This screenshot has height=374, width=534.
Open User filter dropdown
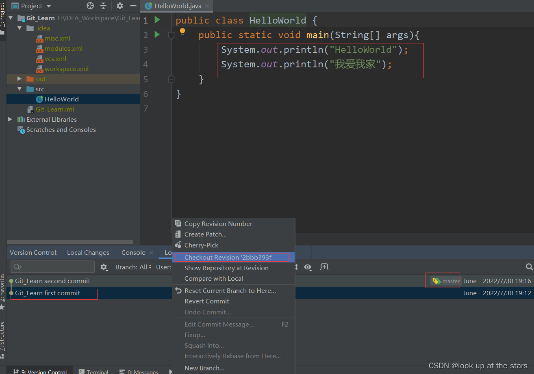click(163, 267)
